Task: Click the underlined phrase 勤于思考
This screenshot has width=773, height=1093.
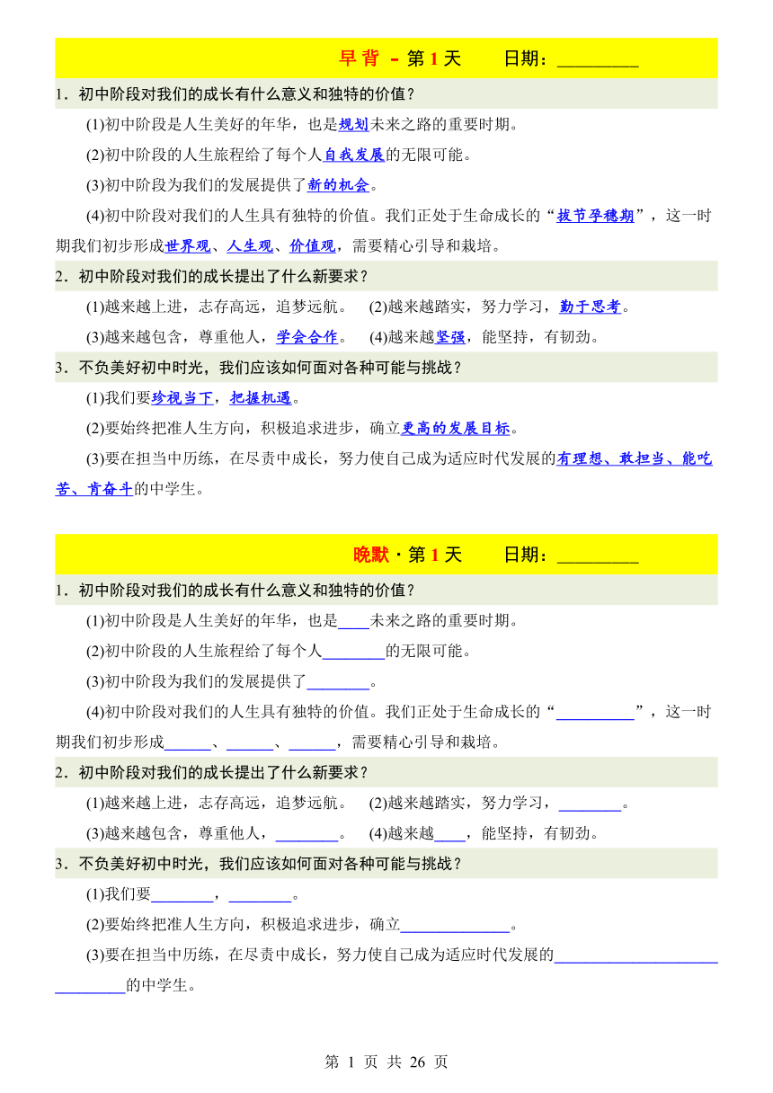Action: point(591,307)
